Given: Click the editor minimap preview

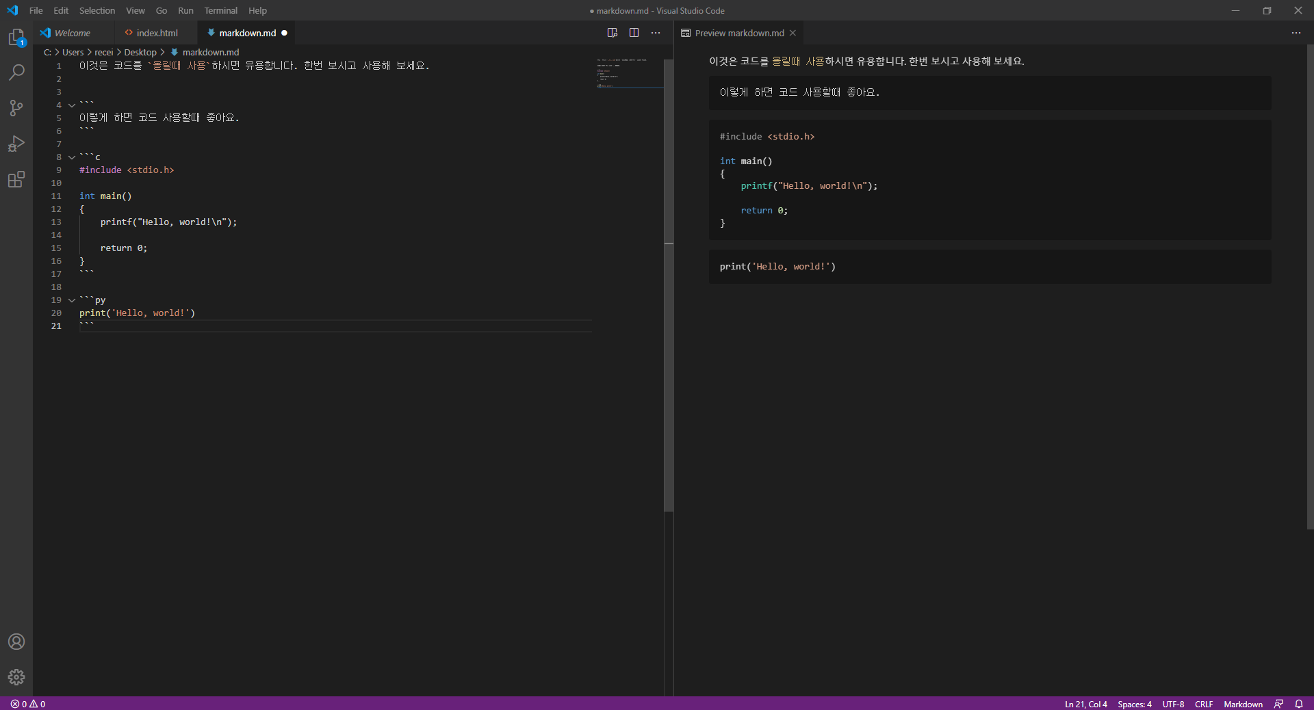Looking at the screenshot, I should 630,73.
